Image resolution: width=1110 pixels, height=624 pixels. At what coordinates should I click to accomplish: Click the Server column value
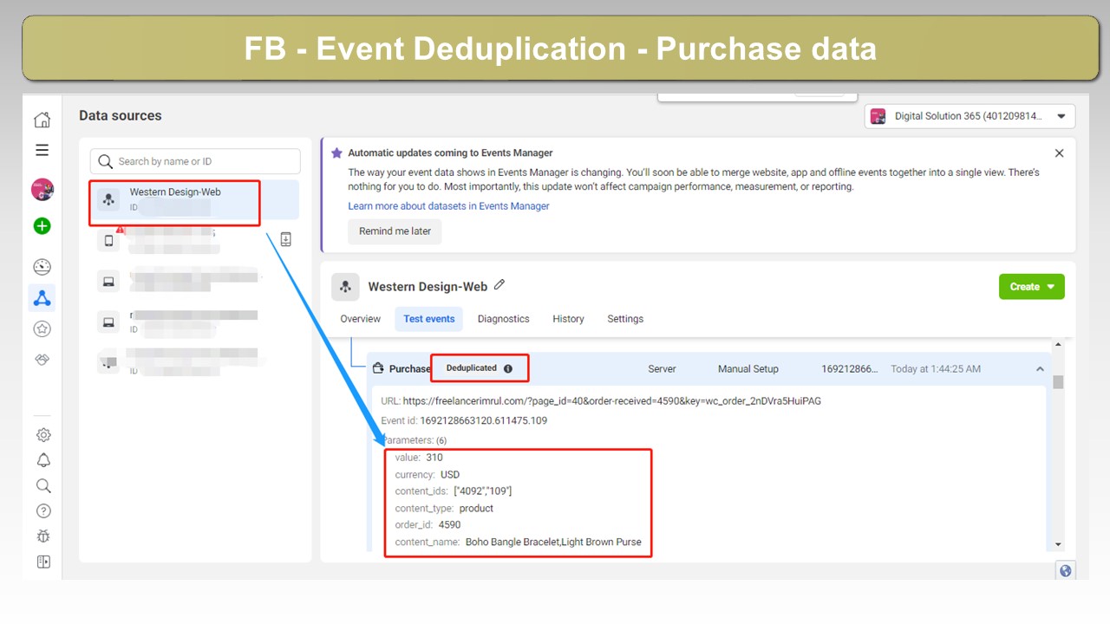[x=662, y=369]
